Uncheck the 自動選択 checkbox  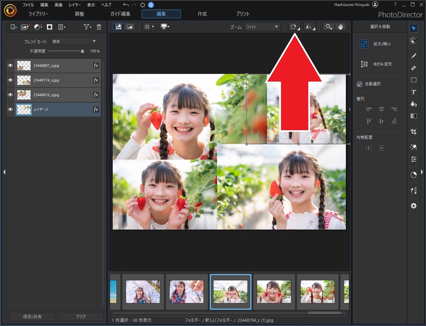point(359,84)
